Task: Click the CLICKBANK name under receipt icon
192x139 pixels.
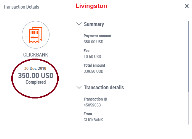Action: pos(36,55)
